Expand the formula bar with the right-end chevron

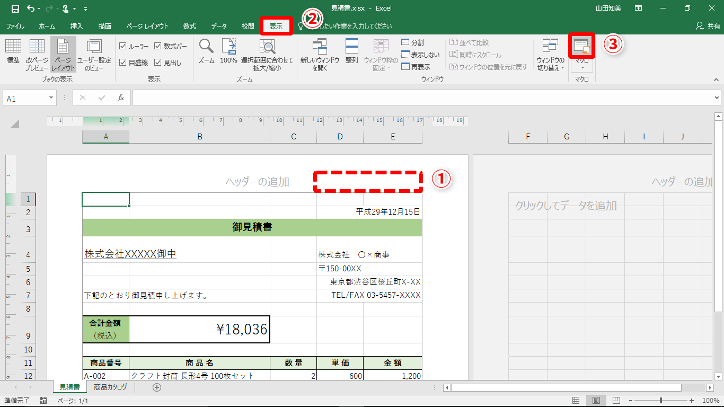[717, 98]
